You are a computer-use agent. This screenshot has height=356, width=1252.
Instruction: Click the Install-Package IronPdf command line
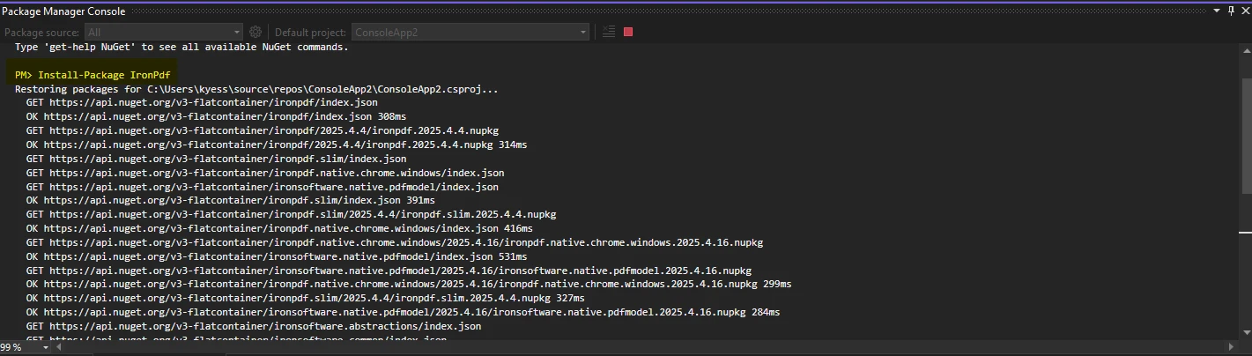coord(104,76)
